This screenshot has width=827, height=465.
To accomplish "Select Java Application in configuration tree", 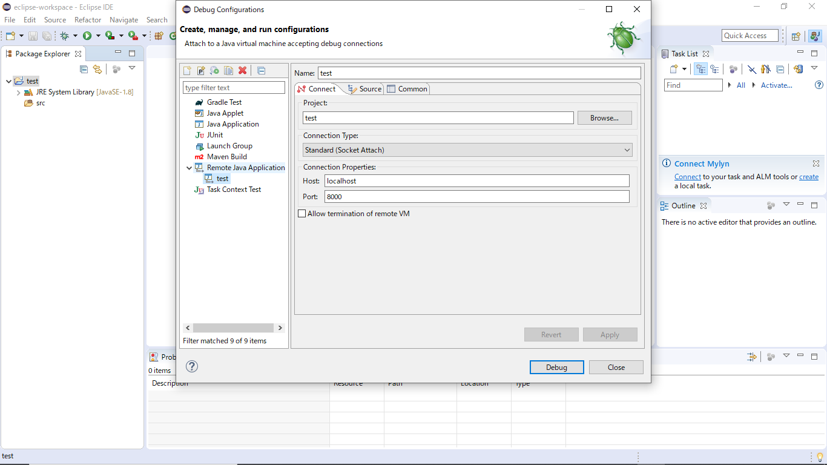I will click(x=226, y=124).
